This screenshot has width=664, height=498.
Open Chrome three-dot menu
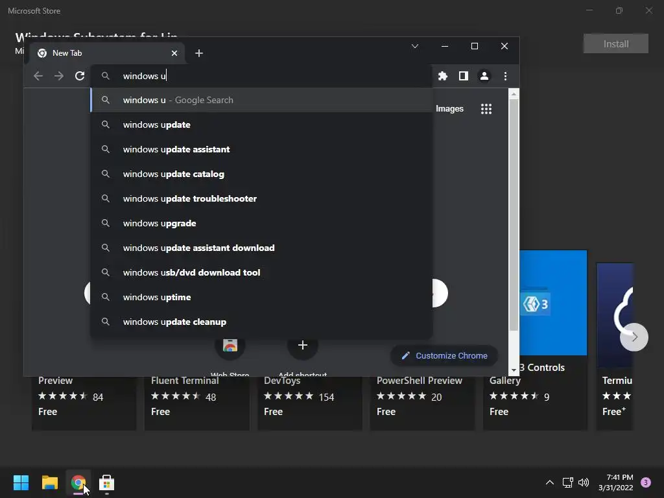tap(505, 76)
